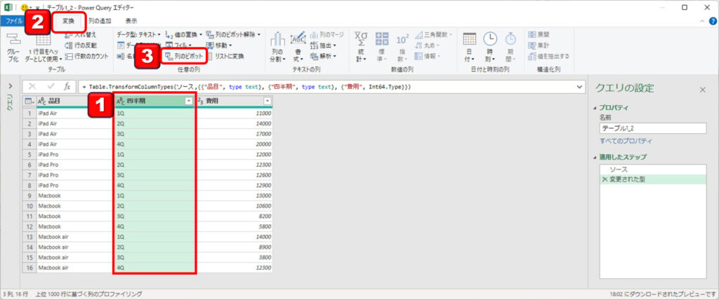Open the Time (時刻) menu
This screenshot has width=719, height=300.
pyautogui.click(x=490, y=47)
